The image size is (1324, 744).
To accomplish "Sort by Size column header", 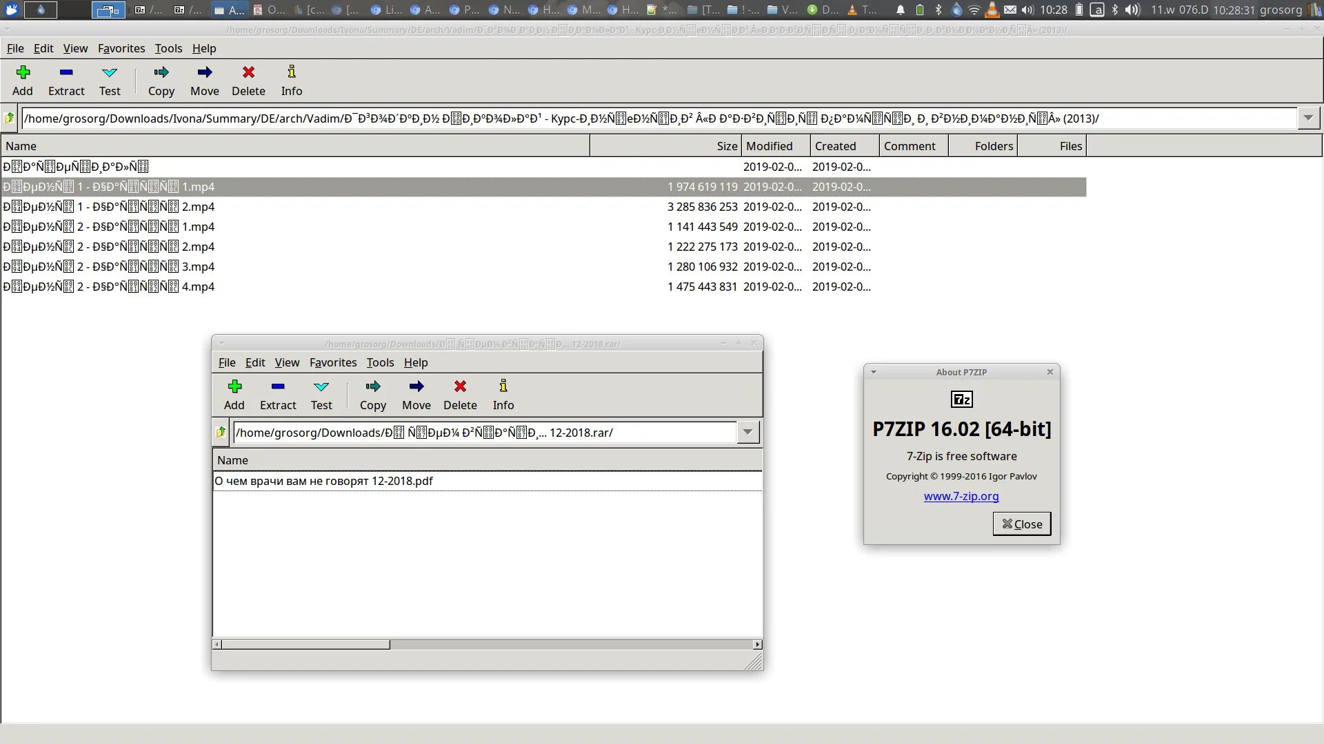I will click(727, 146).
